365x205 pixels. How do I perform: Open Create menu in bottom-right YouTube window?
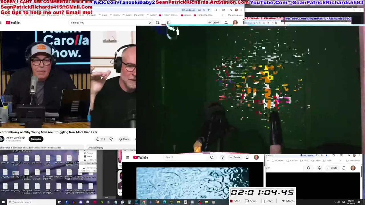click(332, 168)
